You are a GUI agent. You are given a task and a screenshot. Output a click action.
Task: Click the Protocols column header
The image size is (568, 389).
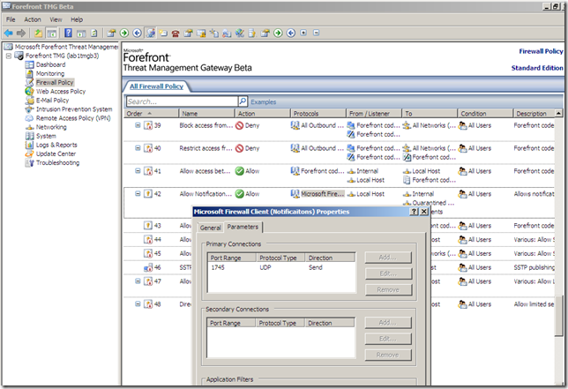pyautogui.click(x=318, y=114)
